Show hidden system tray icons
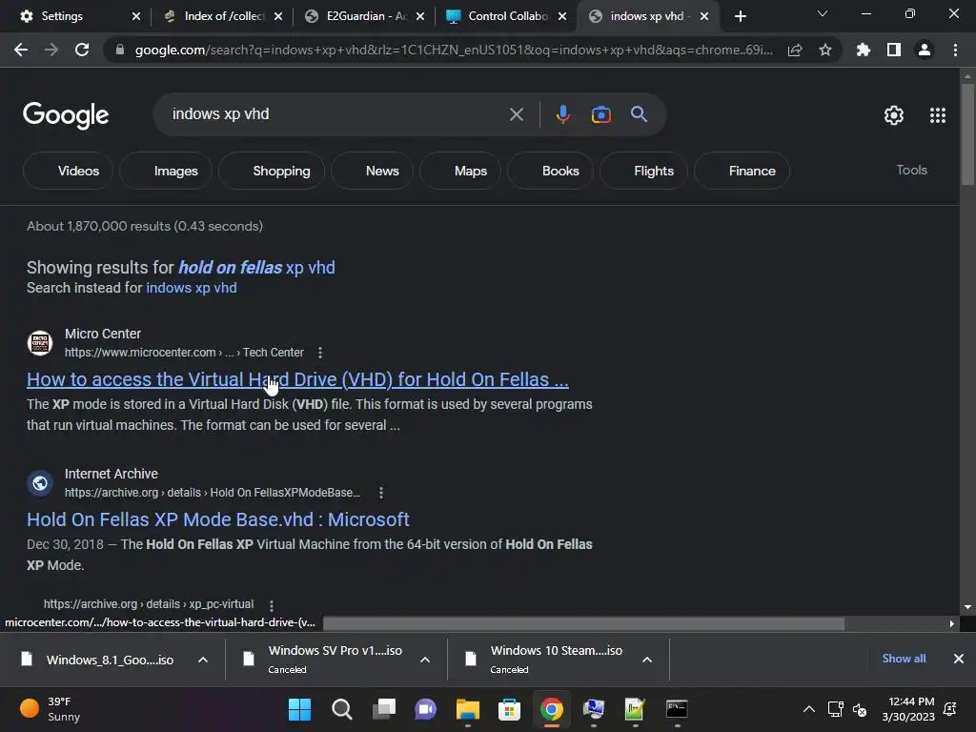The image size is (976, 732). click(x=808, y=709)
